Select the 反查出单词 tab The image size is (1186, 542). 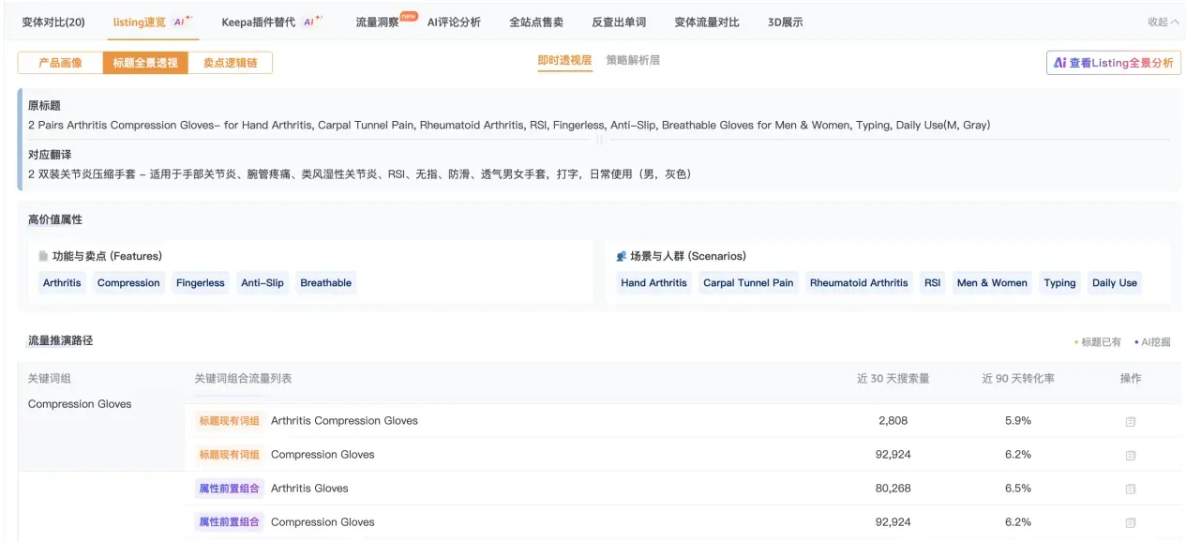[619, 22]
